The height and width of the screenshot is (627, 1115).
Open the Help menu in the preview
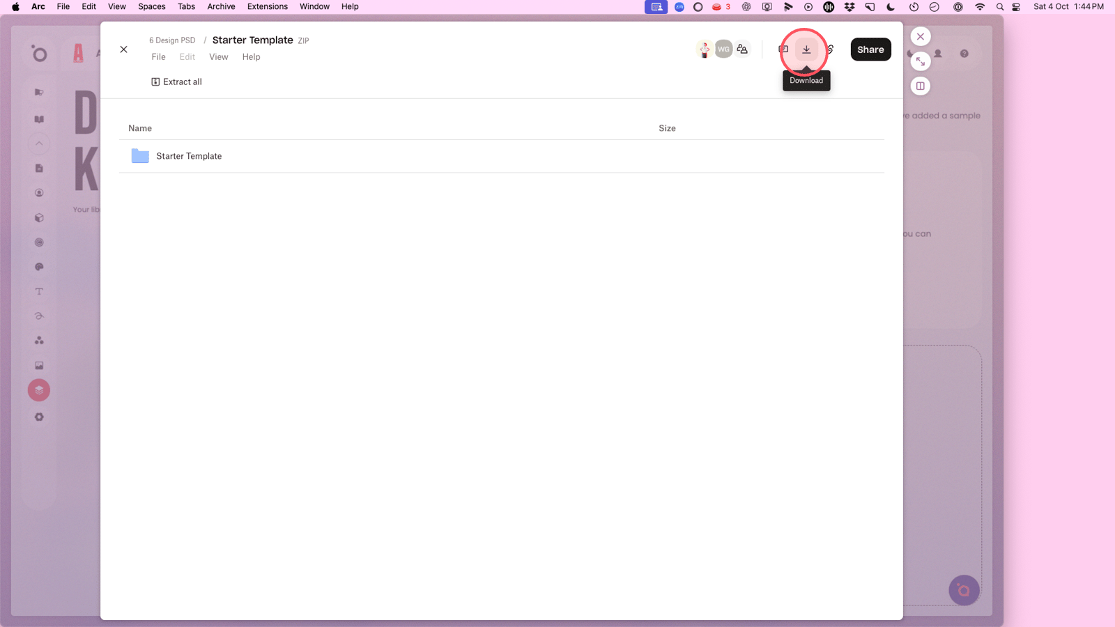252,57
